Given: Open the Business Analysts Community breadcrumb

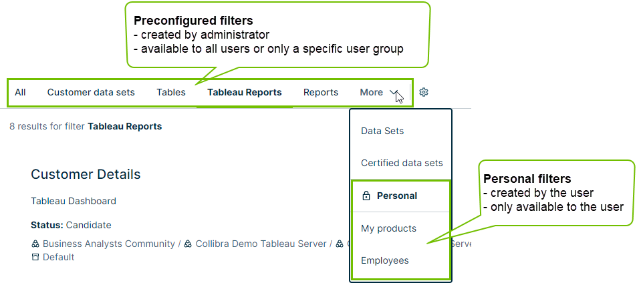Looking at the screenshot, I should click(108, 244).
